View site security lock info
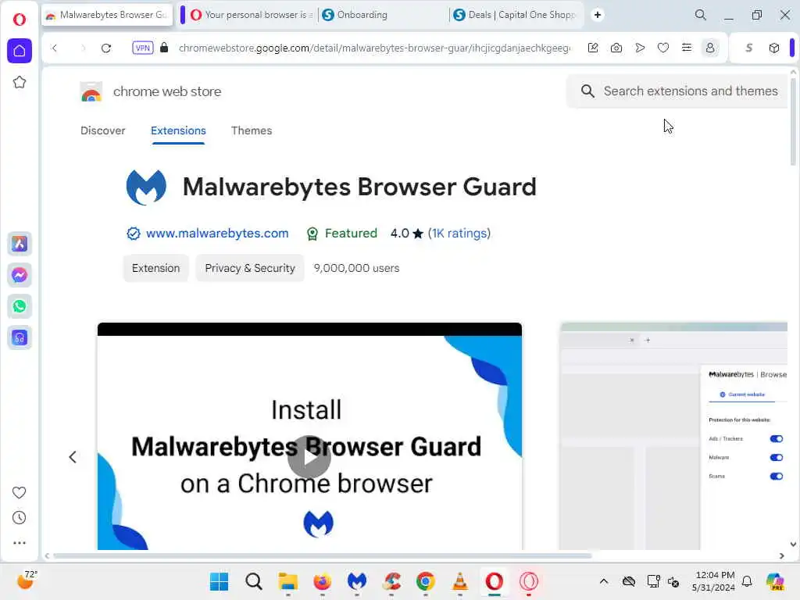 click(164, 48)
